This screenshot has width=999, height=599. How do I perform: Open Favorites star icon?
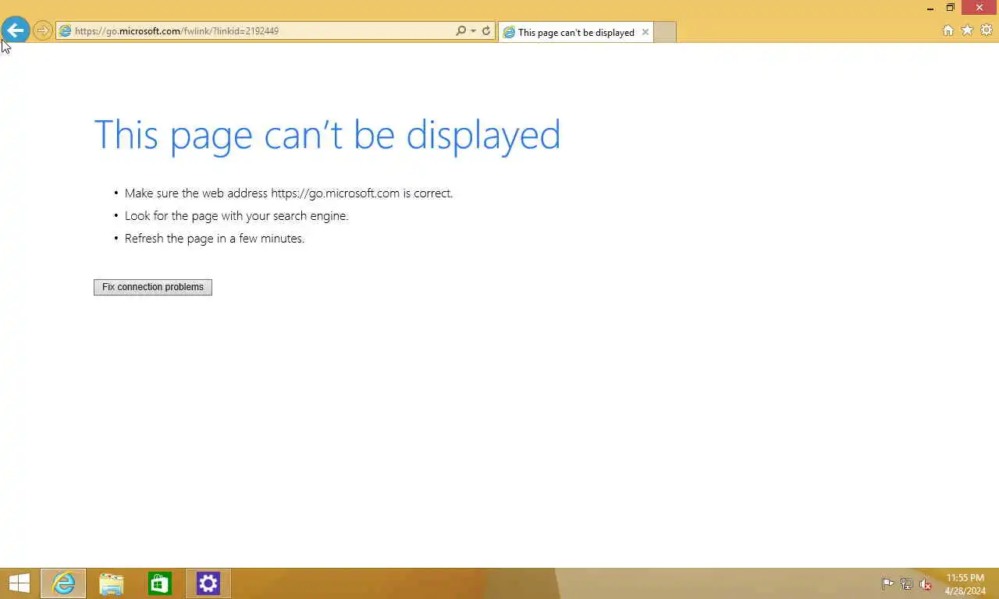[x=967, y=30]
